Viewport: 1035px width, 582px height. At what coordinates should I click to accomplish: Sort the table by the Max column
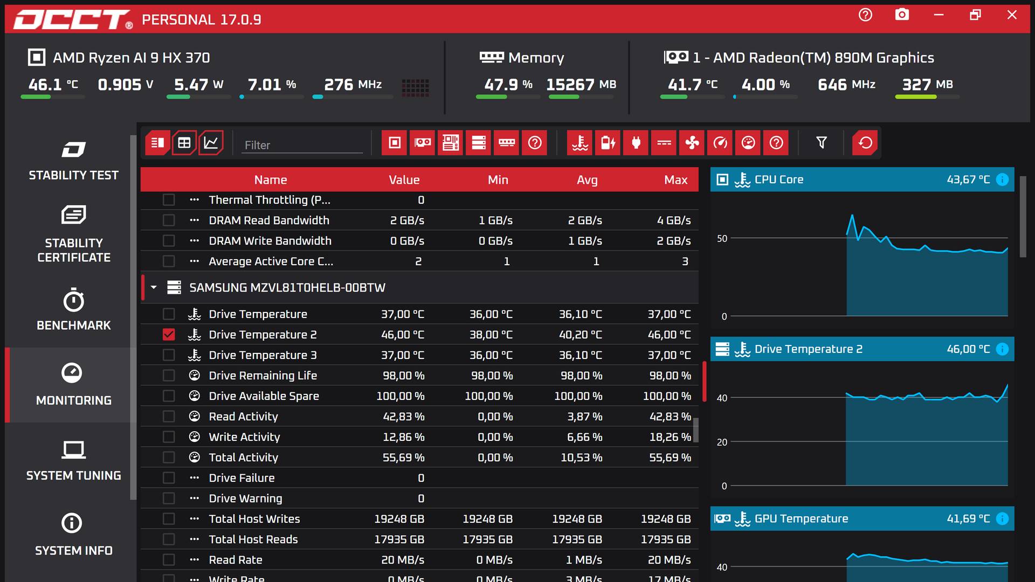(676, 180)
